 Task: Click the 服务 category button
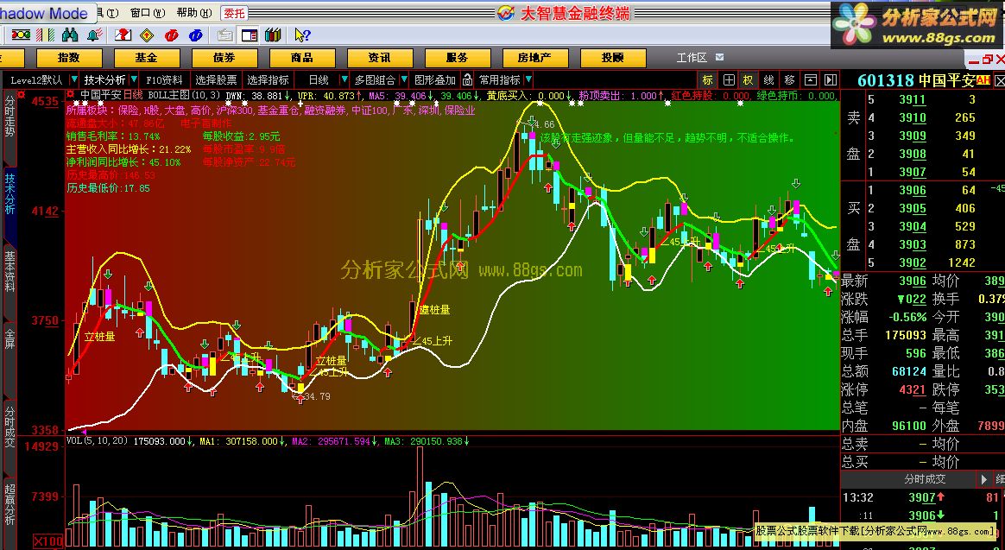[457, 58]
